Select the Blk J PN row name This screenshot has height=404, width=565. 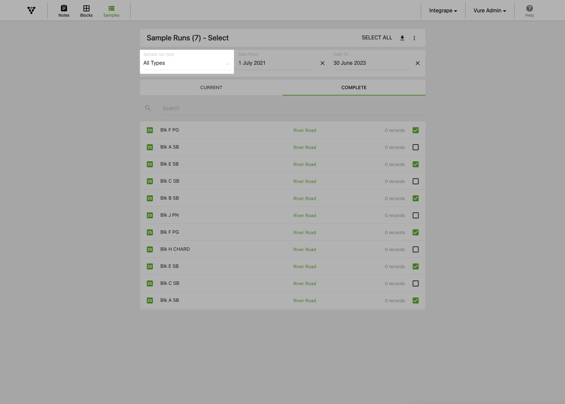[x=170, y=215]
